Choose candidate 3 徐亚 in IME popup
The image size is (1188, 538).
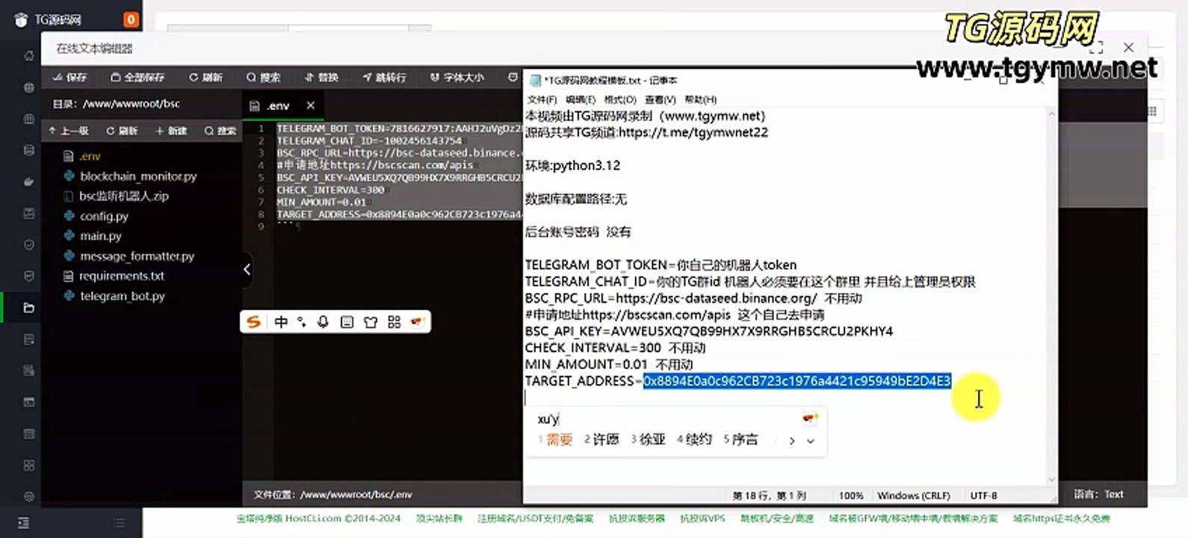648,439
